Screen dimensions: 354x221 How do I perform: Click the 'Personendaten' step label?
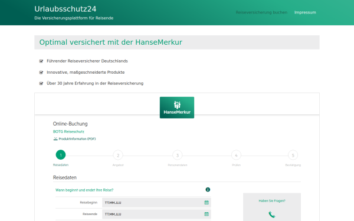[178, 165]
